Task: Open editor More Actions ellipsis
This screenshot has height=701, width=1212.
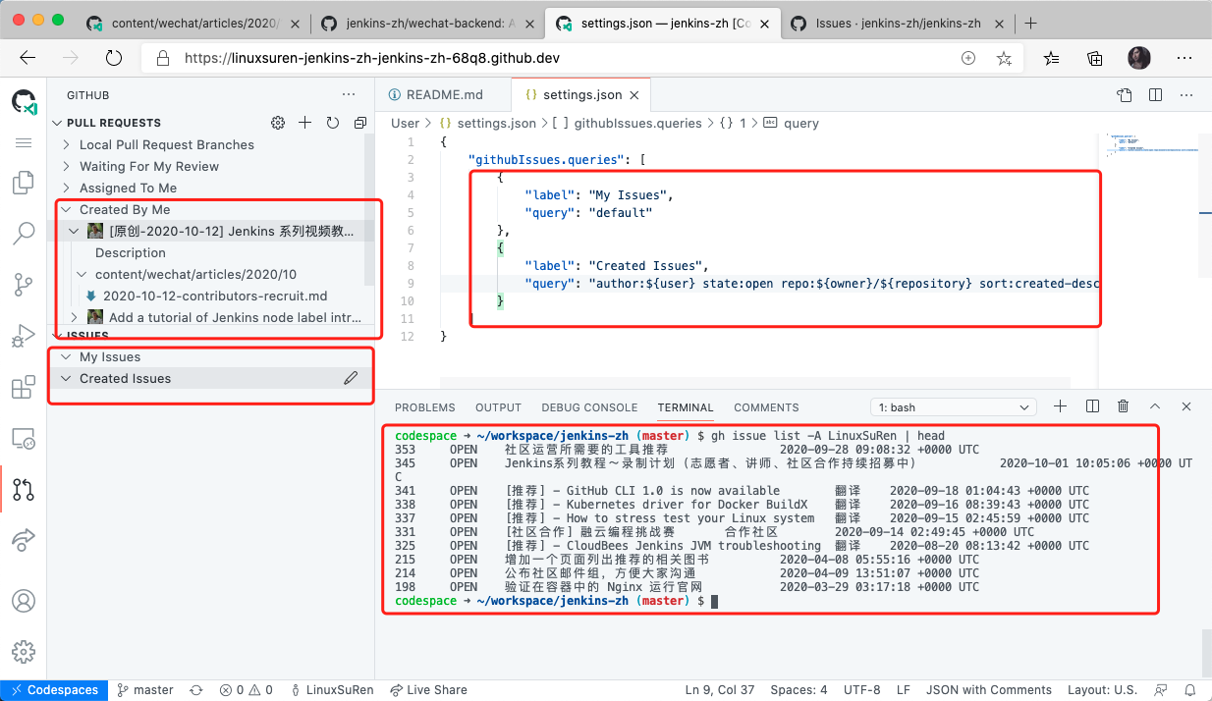Action: tap(1187, 95)
